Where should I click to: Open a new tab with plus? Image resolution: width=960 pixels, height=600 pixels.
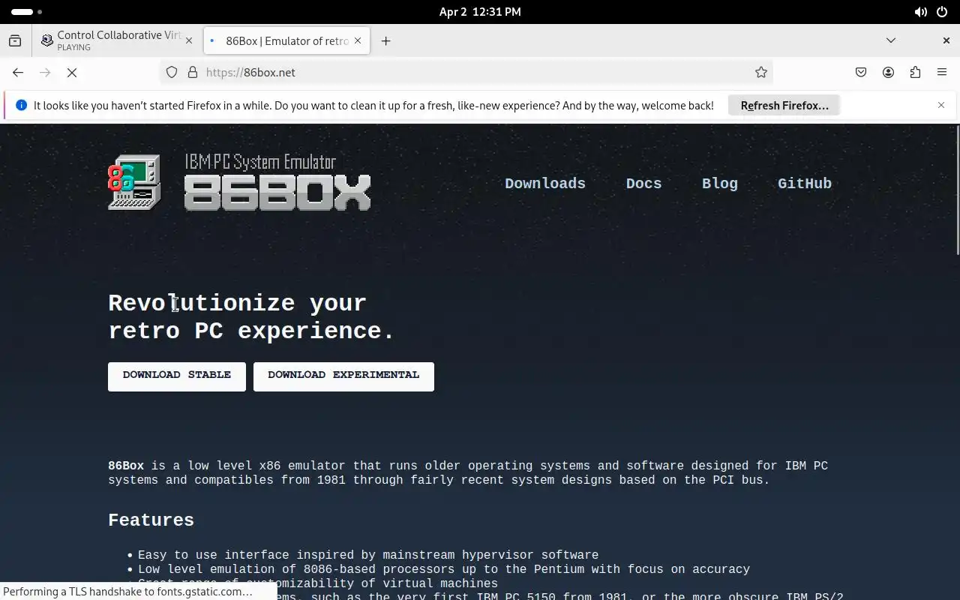coord(386,41)
